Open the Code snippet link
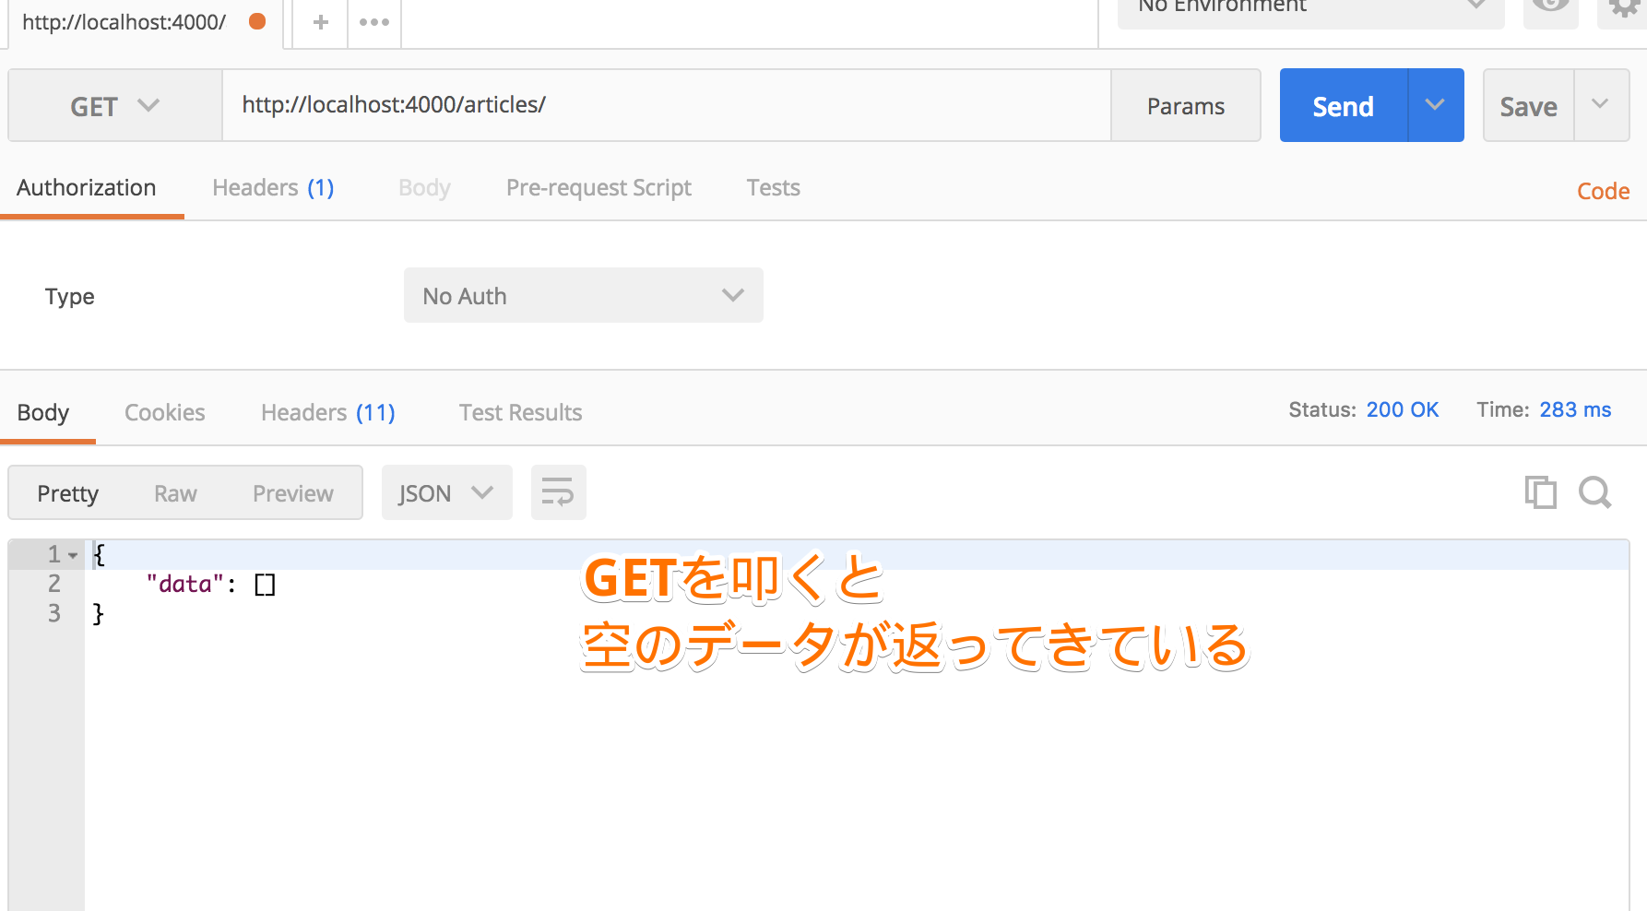This screenshot has height=911, width=1647. click(x=1603, y=192)
